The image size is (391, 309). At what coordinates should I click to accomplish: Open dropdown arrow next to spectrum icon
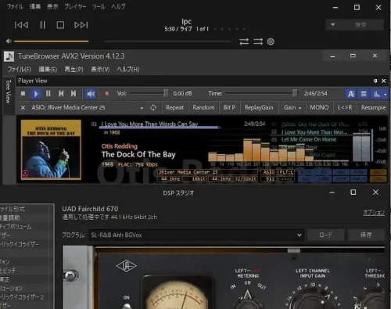coord(386,94)
